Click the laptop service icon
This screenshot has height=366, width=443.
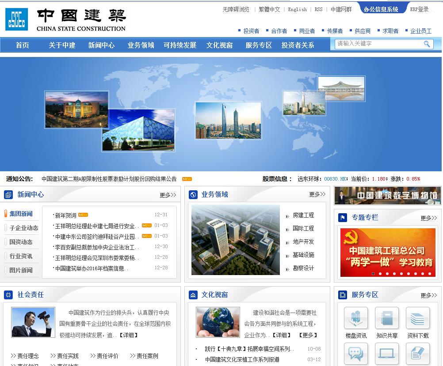[x=387, y=354]
